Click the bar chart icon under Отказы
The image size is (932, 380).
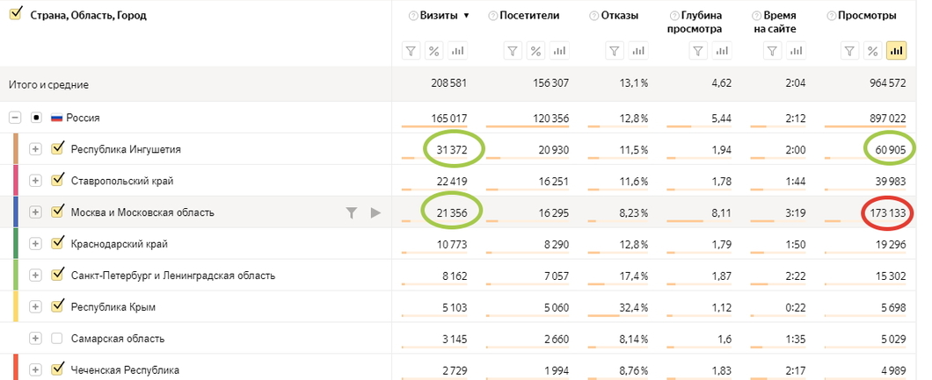(x=637, y=51)
